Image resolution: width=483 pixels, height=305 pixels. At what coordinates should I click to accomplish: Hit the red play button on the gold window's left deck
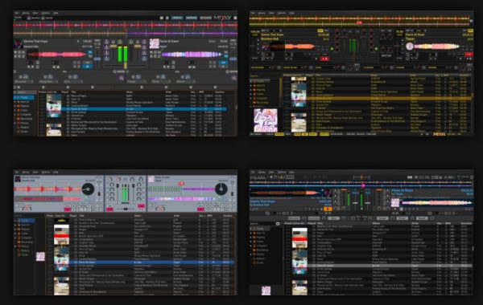[x=324, y=59]
